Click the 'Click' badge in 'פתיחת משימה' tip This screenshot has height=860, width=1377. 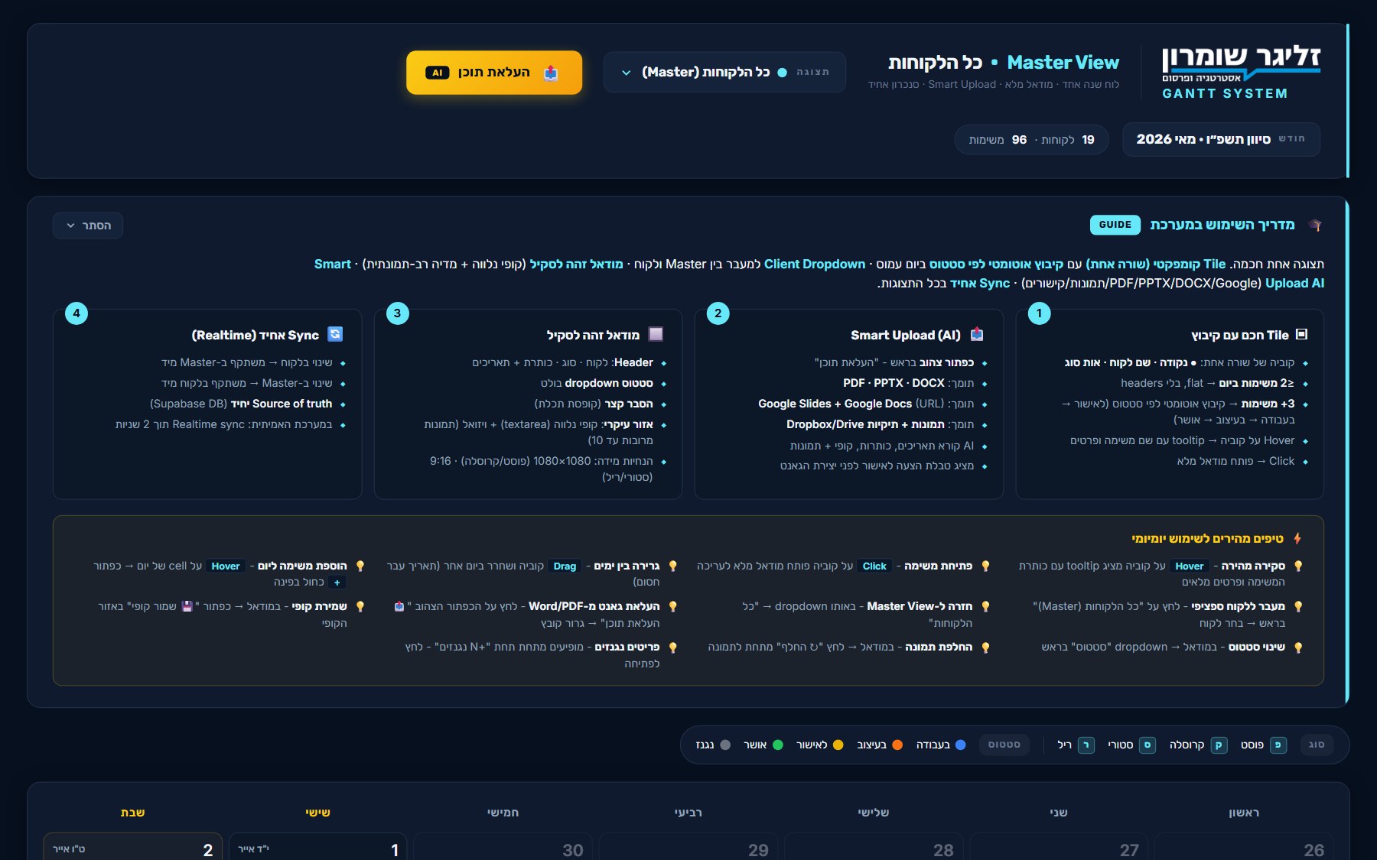[874, 566]
